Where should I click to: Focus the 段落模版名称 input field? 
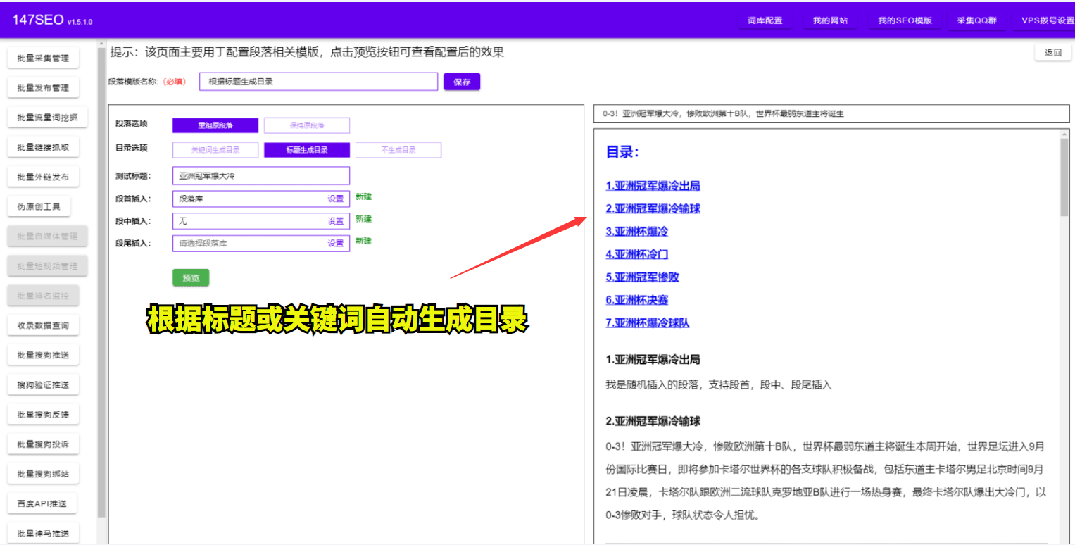[318, 82]
